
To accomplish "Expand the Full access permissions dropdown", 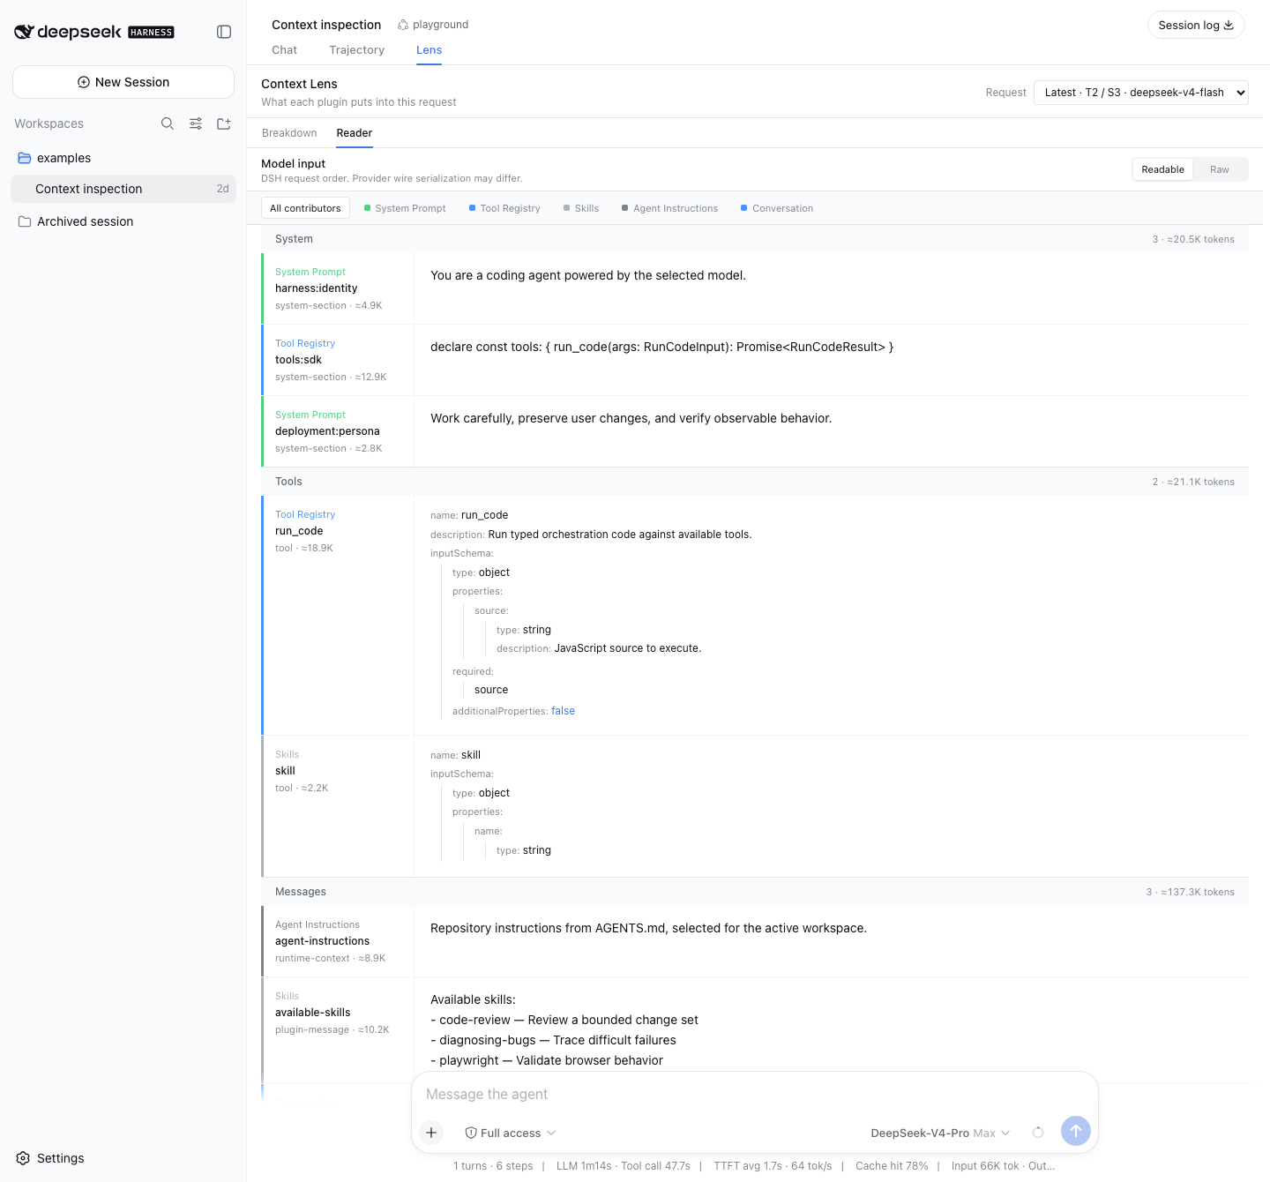I will click(511, 1133).
